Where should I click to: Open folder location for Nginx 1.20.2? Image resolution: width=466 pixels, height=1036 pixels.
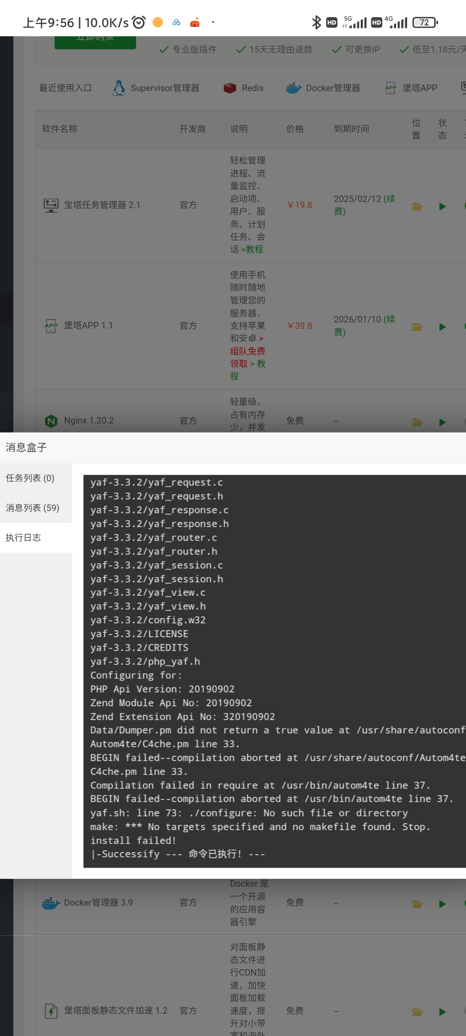click(x=417, y=422)
